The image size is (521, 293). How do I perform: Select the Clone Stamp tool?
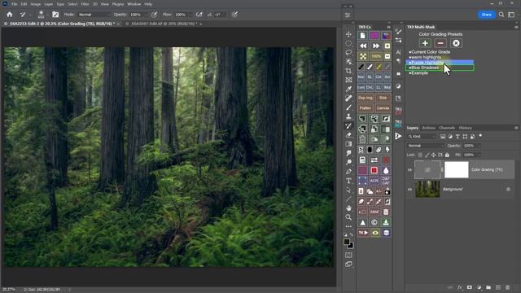348,116
